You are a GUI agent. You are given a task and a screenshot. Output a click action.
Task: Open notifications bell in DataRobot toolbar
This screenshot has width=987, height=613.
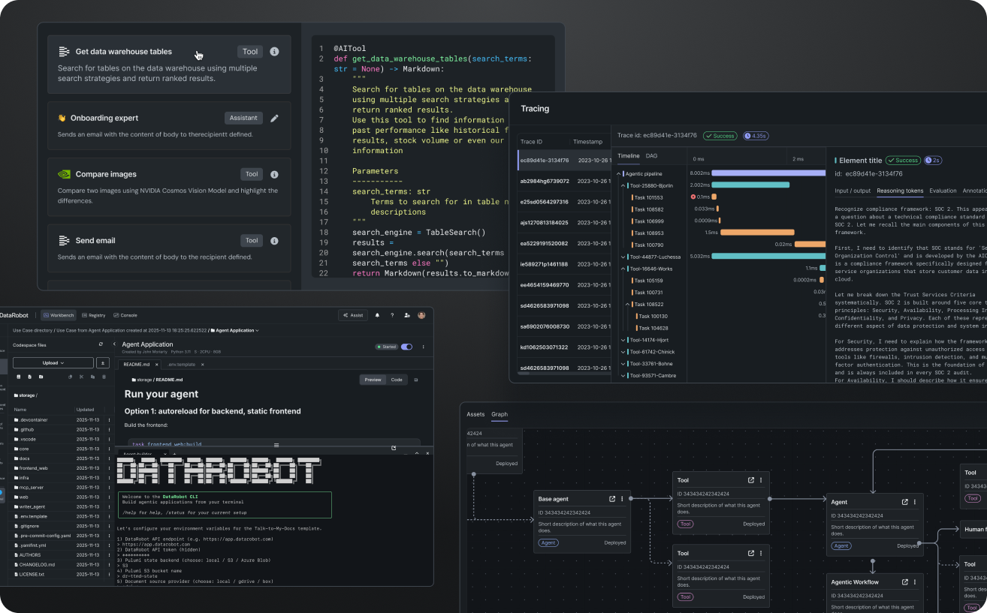click(x=377, y=315)
